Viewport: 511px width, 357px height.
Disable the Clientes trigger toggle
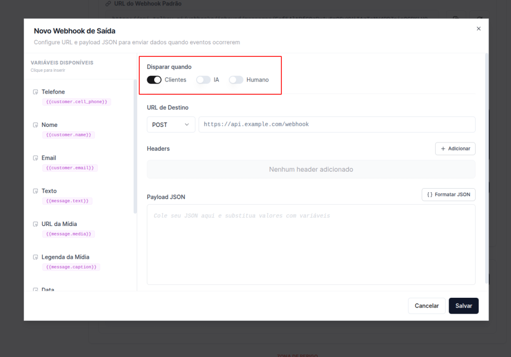point(154,80)
